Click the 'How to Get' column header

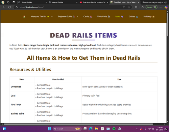(x=58, y=79)
